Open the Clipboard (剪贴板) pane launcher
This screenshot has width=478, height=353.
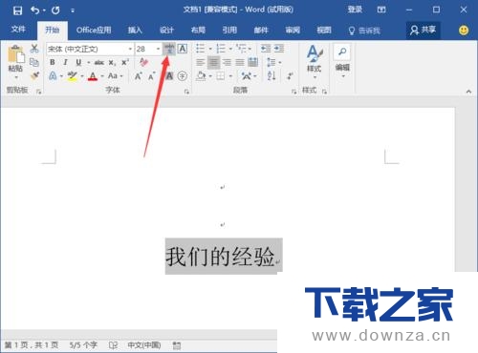39,92
